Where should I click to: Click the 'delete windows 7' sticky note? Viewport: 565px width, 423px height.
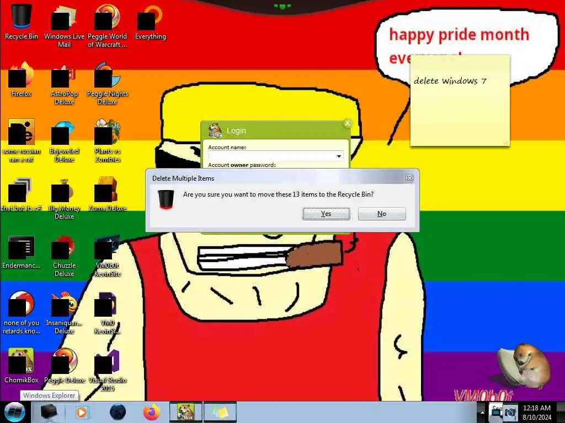click(460, 101)
